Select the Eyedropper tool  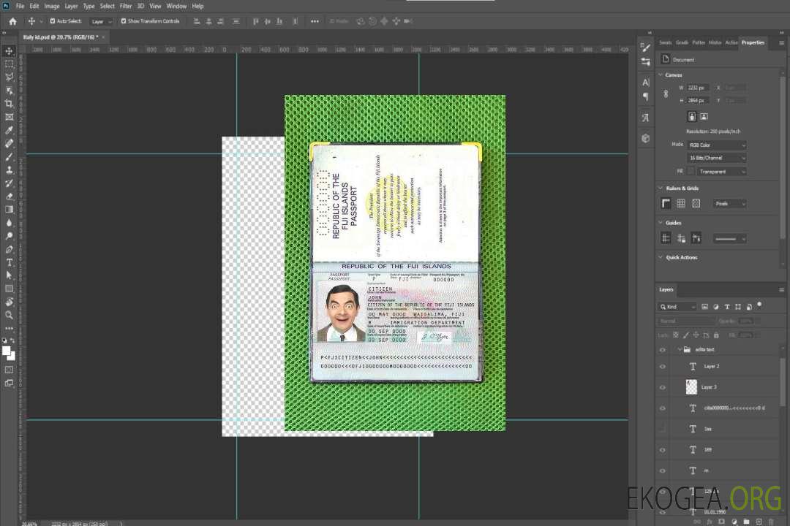coord(10,131)
